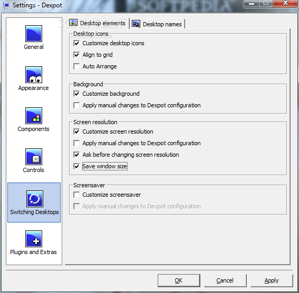
Task: Switch to the Desktop elements tab
Action: pos(97,23)
